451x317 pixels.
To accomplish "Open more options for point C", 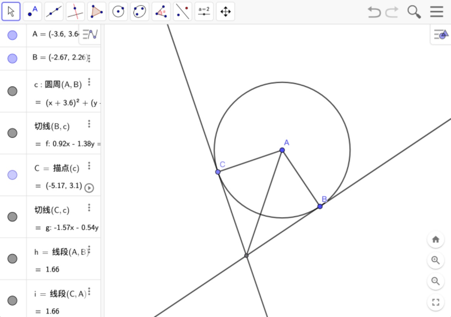I will [89, 166].
